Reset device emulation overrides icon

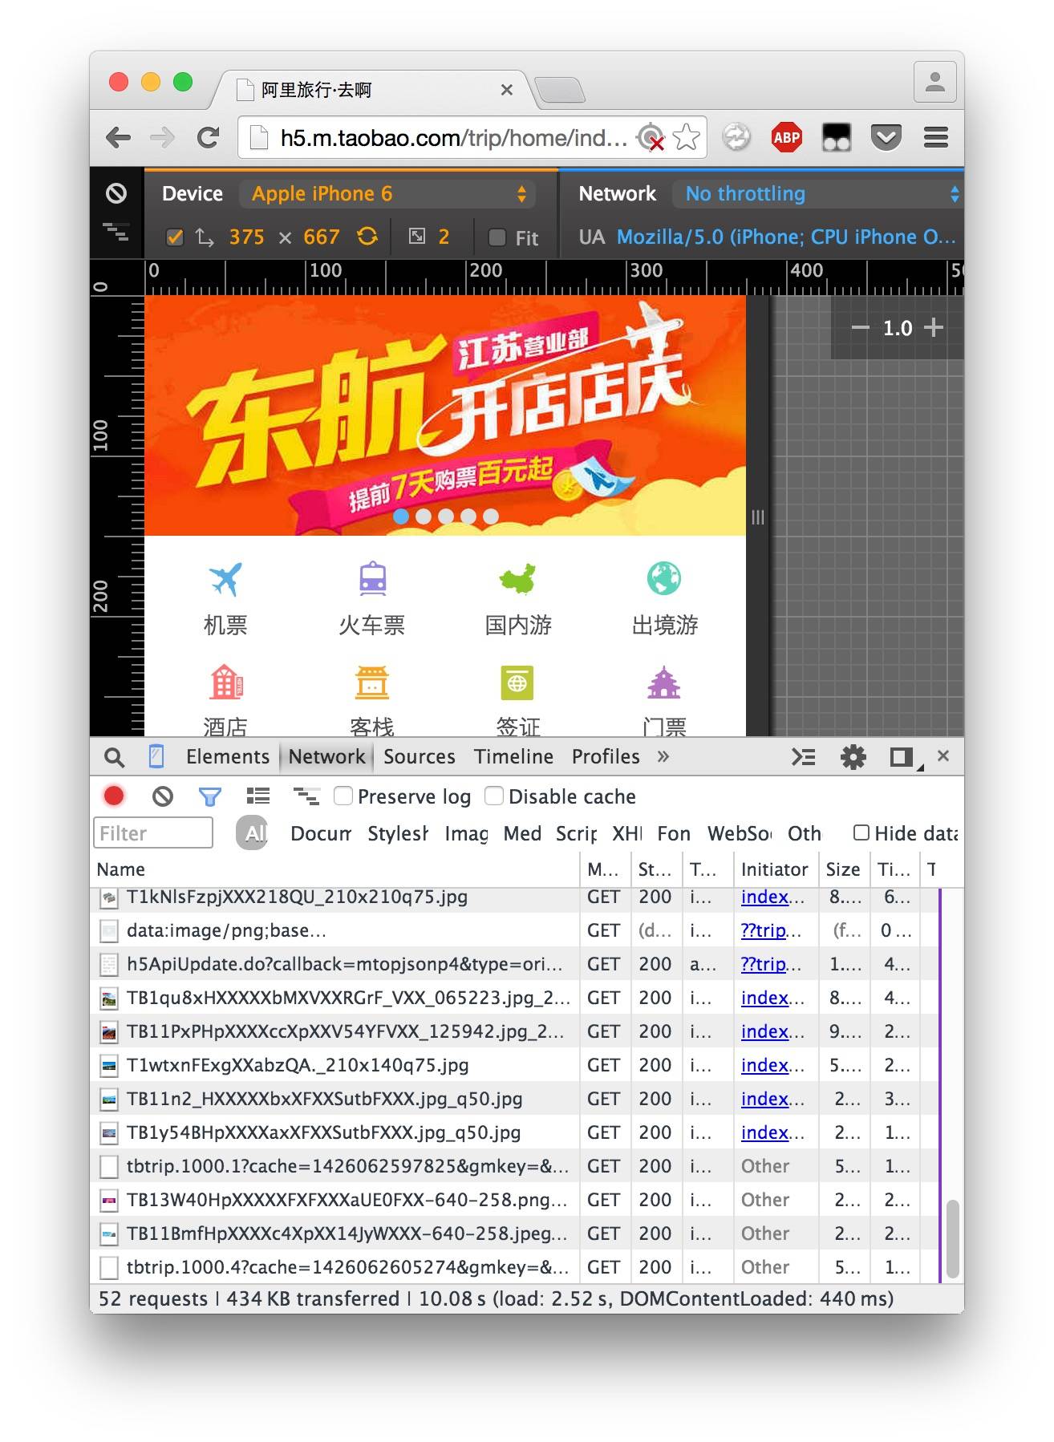[x=116, y=193]
